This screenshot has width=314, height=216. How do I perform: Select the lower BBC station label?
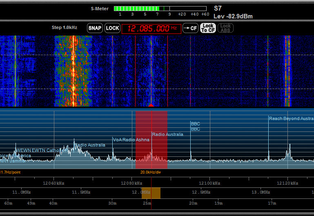point(196,129)
